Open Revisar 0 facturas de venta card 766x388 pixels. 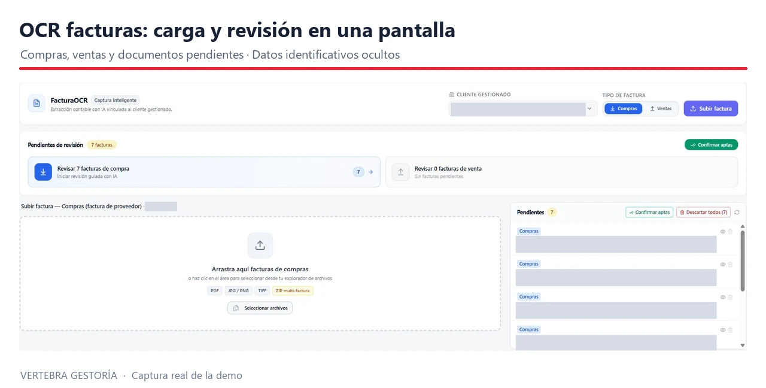click(x=561, y=172)
